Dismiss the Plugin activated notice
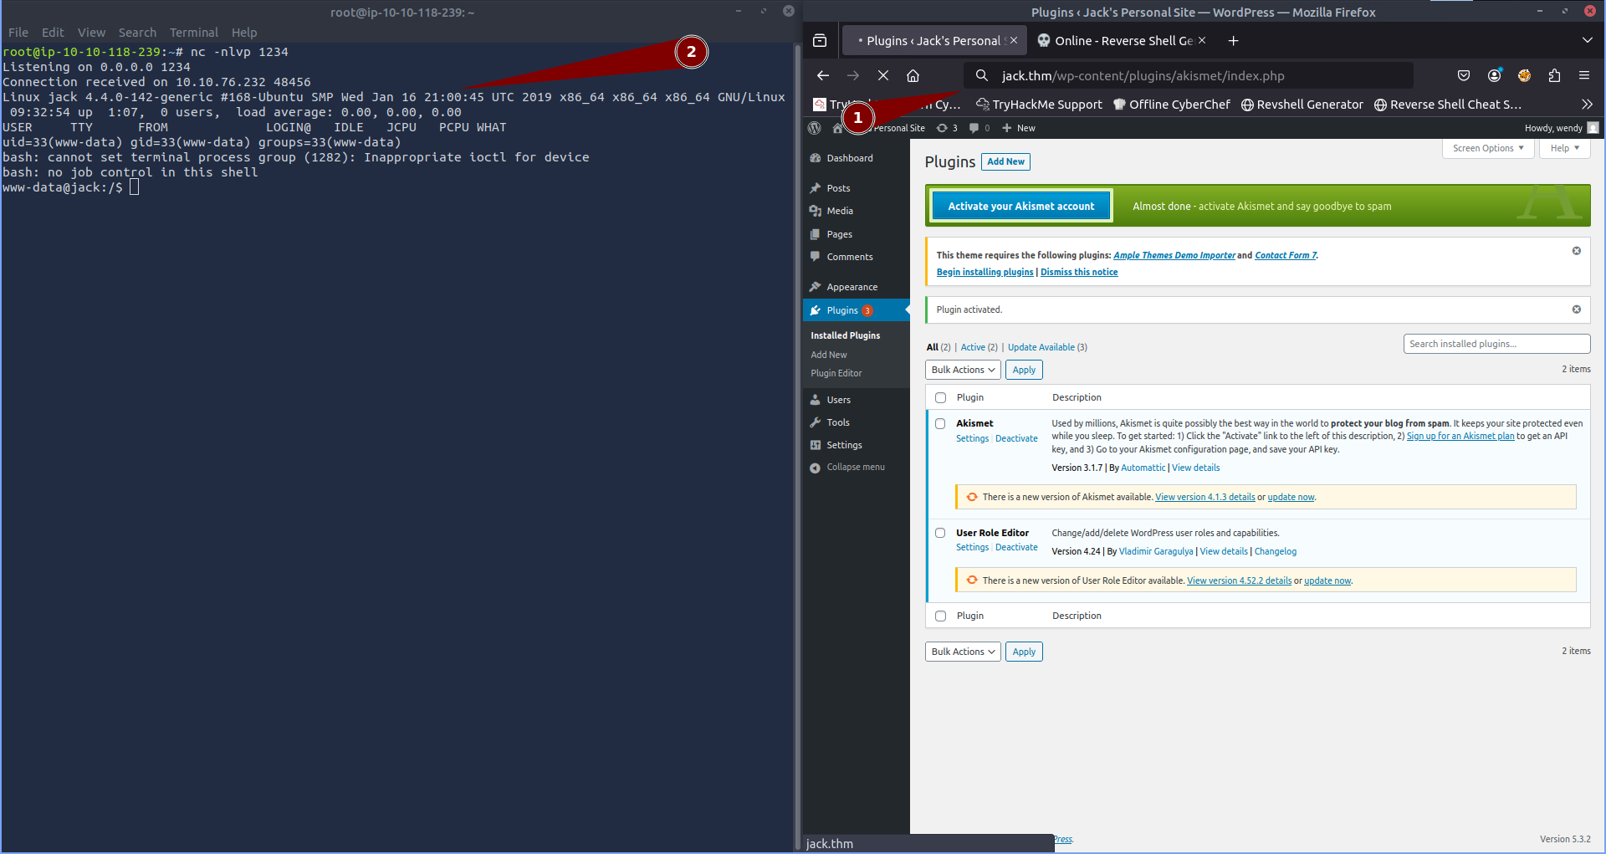The height and width of the screenshot is (854, 1606). (x=1577, y=309)
